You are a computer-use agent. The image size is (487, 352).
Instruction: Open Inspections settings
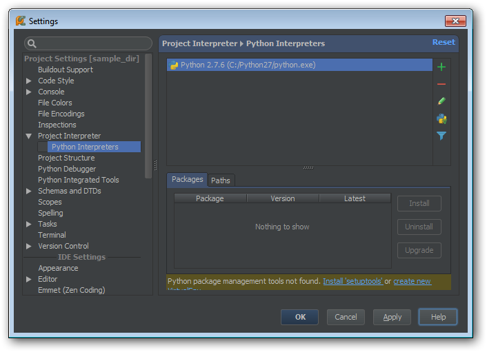point(57,125)
